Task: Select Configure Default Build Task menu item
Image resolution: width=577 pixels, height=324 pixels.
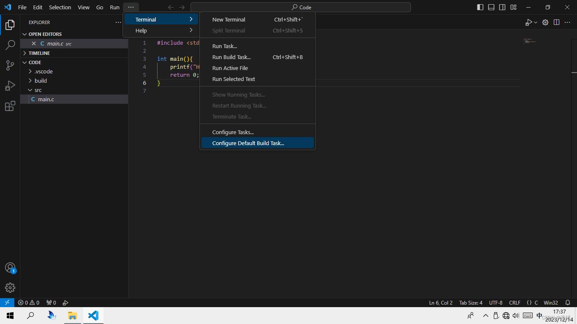Action: [x=248, y=143]
